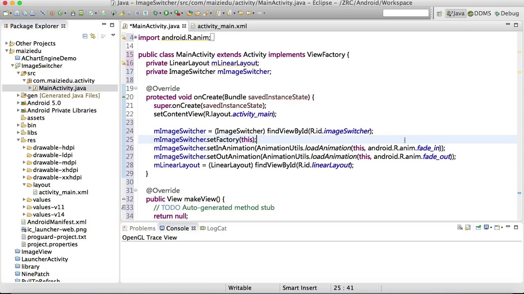Open the Display Selected Console dropdown

[x=491, y=227]
